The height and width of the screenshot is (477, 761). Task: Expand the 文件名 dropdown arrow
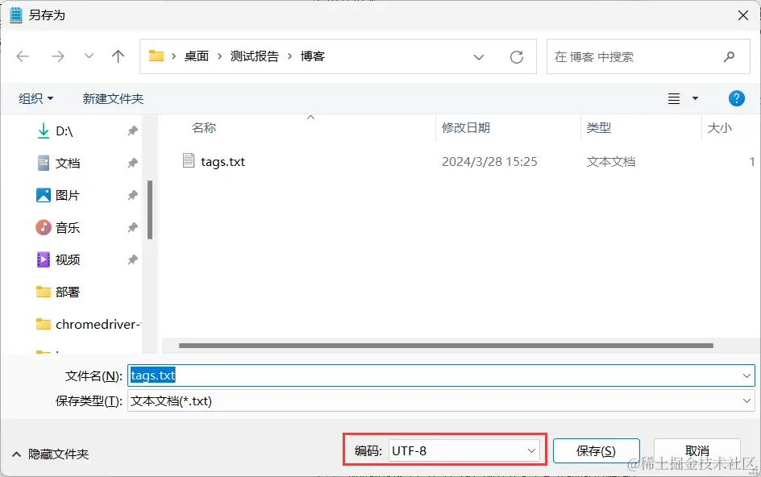tap(746, 375)
